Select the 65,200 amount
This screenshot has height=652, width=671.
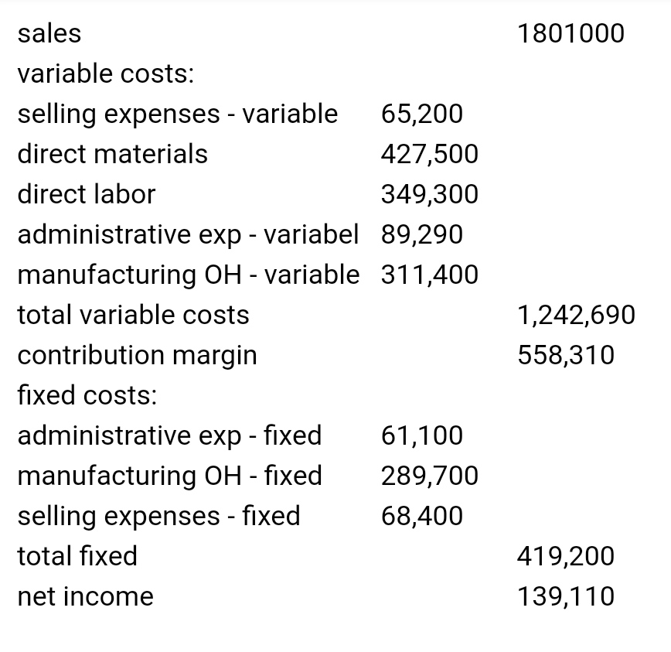click(421, 114)
